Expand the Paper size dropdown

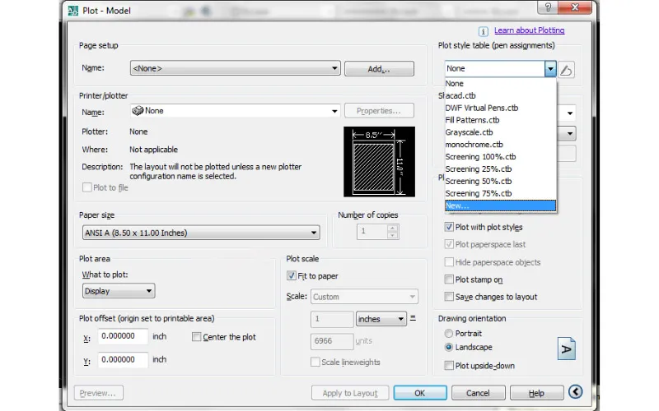pyautogui.click(x=199, y=233)
